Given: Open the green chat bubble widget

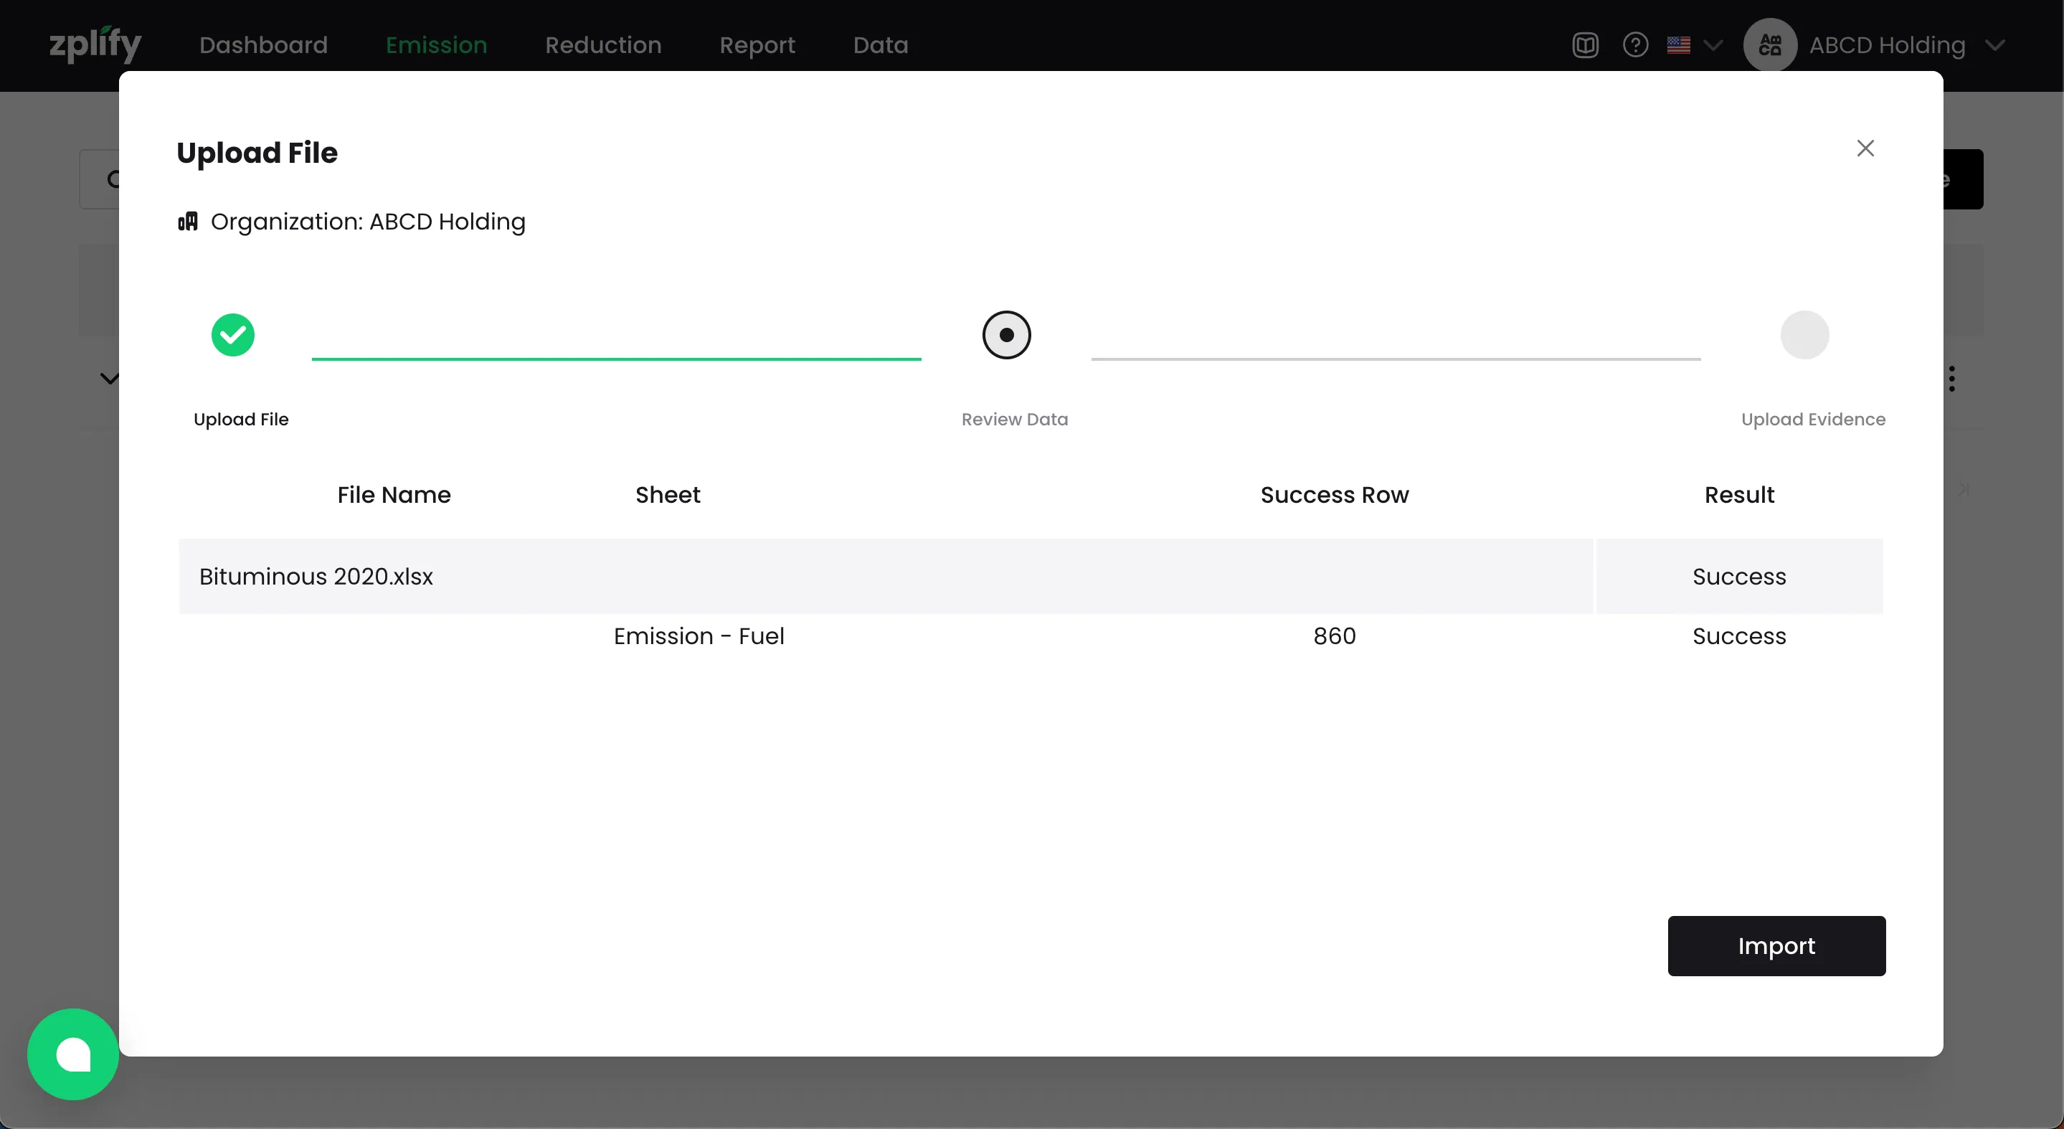Looking at the screenshot, I should (x=73, y=1053).
